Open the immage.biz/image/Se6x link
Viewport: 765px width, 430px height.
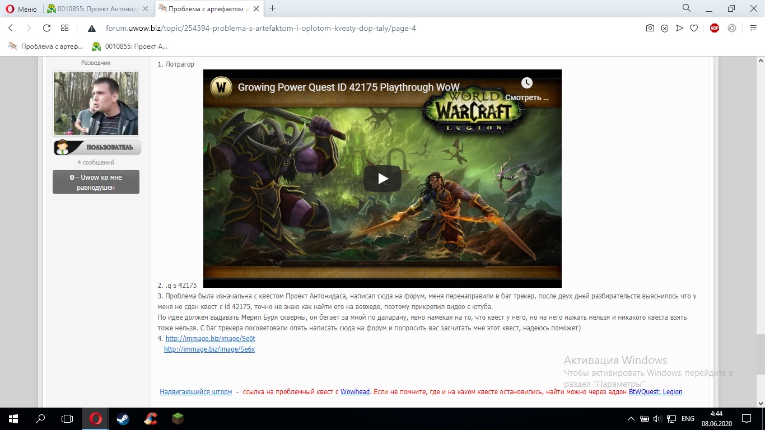click(x=209, y=349)
